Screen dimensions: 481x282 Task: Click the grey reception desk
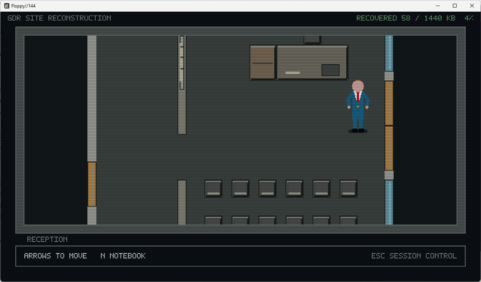click(312, 63)
